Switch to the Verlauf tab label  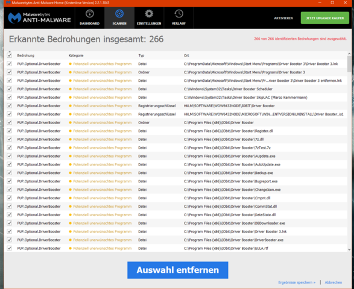(x=179, y=23)
